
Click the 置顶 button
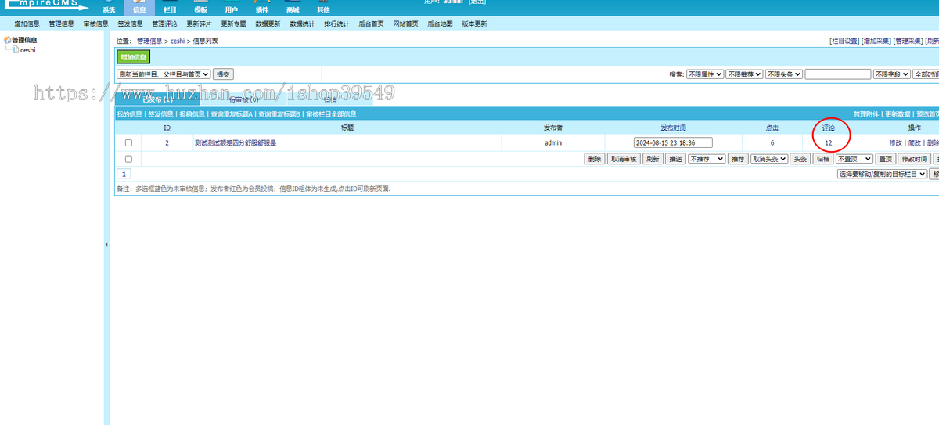click(885, 159)
